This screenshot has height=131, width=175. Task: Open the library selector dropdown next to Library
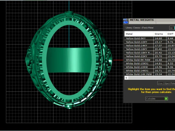[x=172, y=28]
